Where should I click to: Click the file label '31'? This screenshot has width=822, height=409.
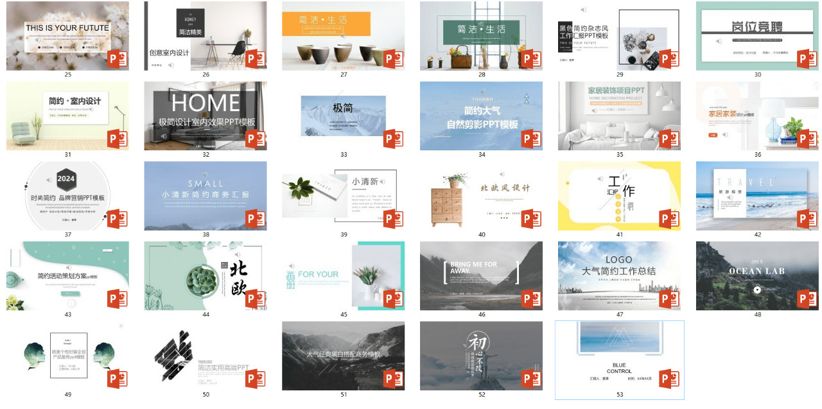coord(68,155)
